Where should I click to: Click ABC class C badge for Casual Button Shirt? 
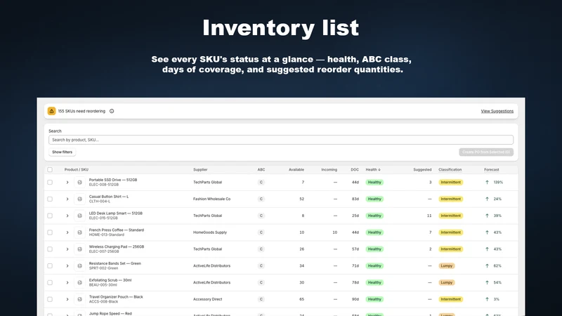pyautogui.click(x=261, y=199)
